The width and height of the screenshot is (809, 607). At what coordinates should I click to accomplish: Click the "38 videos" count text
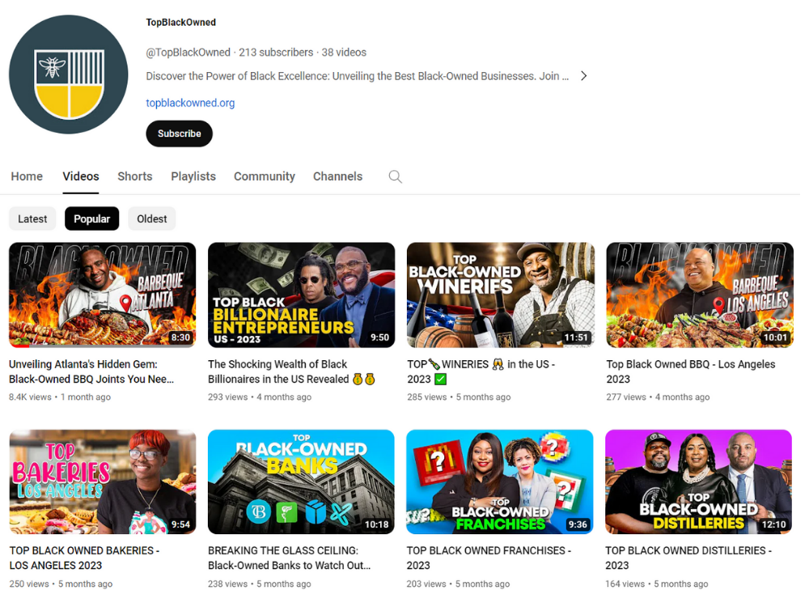[344, 52]
